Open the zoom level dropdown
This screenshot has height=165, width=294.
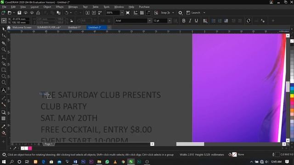click(x=122, y=13)
